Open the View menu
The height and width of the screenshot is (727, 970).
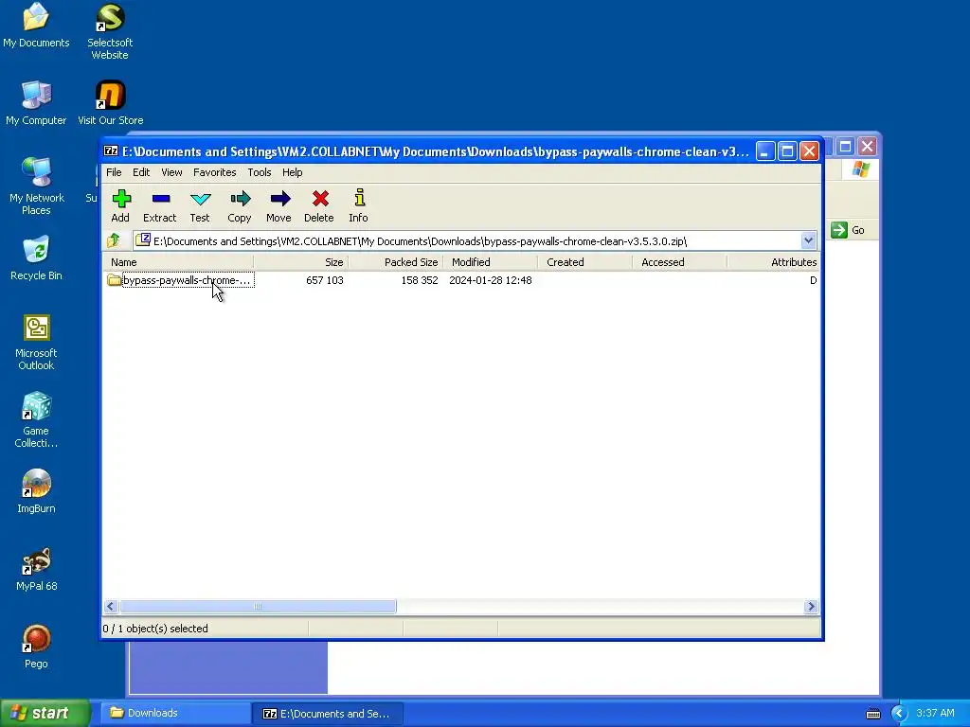[171, 172]
